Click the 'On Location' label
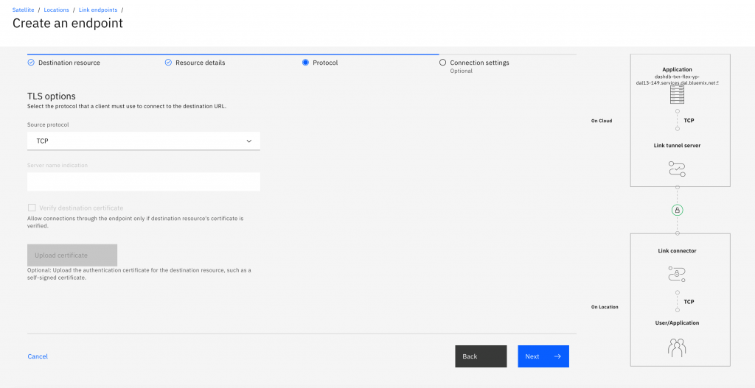 [605, 307]
